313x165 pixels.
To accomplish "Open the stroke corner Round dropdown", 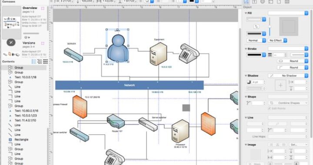I will (x=293, y=68).
